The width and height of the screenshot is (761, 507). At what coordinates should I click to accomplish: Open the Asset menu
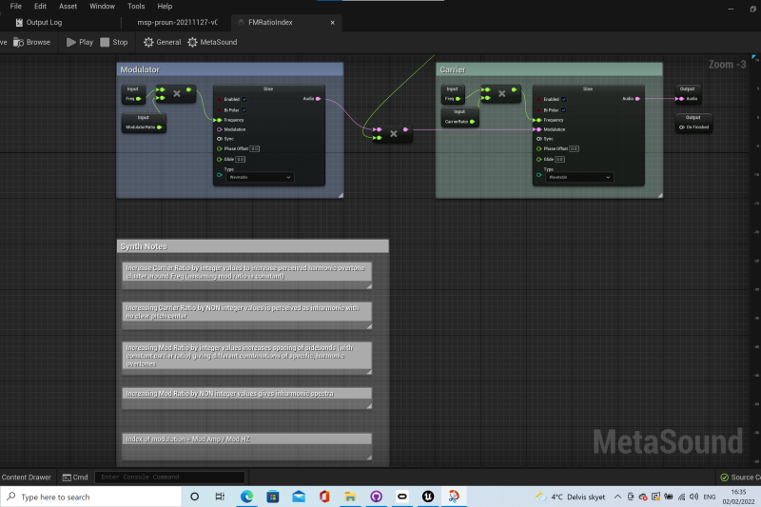point(68,6)
